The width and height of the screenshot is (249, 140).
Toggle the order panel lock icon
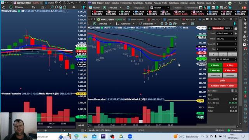236,28
